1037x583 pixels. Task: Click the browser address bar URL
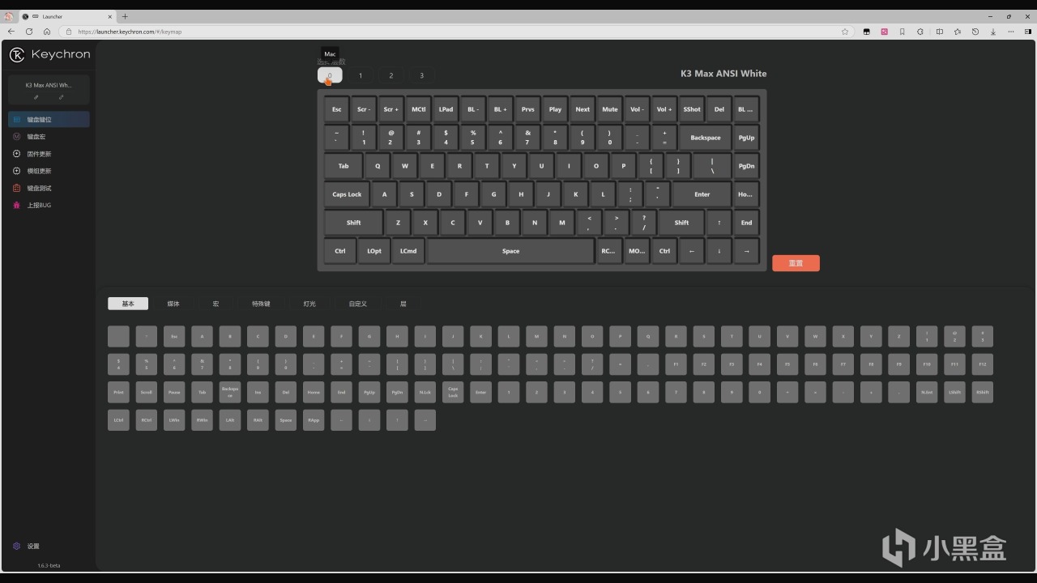130,32
